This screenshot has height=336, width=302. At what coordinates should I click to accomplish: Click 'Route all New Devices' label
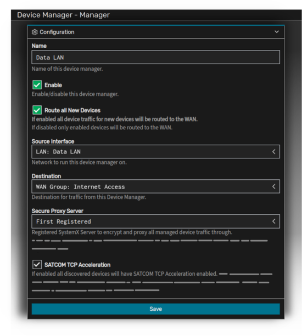point(72,110)
